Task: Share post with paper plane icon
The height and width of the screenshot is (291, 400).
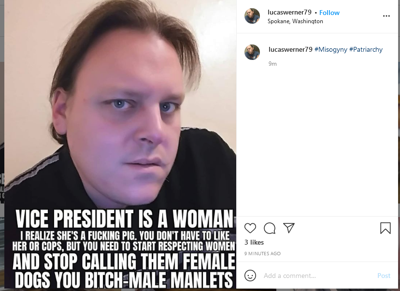Action: [289, 228]
